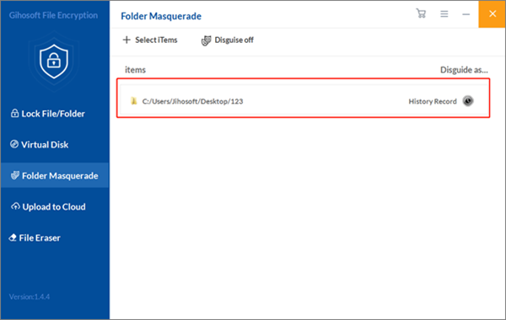This screenshot has height=320, width=506.
Task: Open the File Eraser section
Action: 35,237
